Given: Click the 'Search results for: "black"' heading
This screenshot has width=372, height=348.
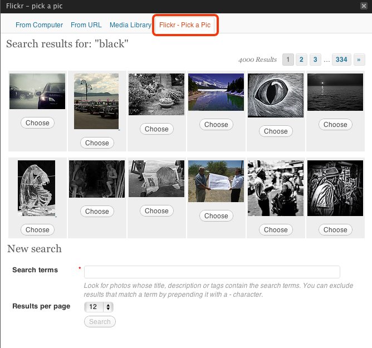Looking at the screenshot, I should click(x=67, y=44).
